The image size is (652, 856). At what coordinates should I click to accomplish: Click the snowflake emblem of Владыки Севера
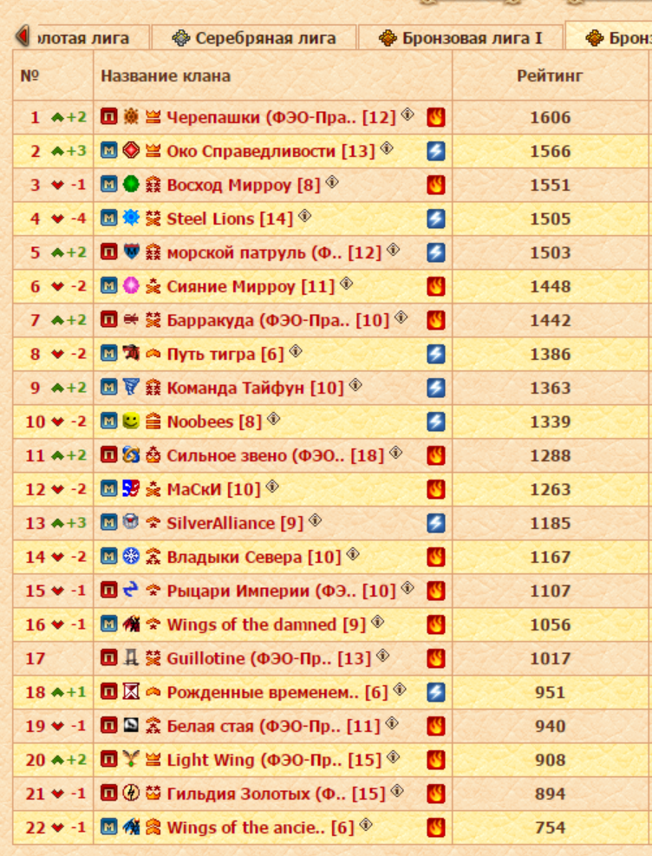[130, 557]
